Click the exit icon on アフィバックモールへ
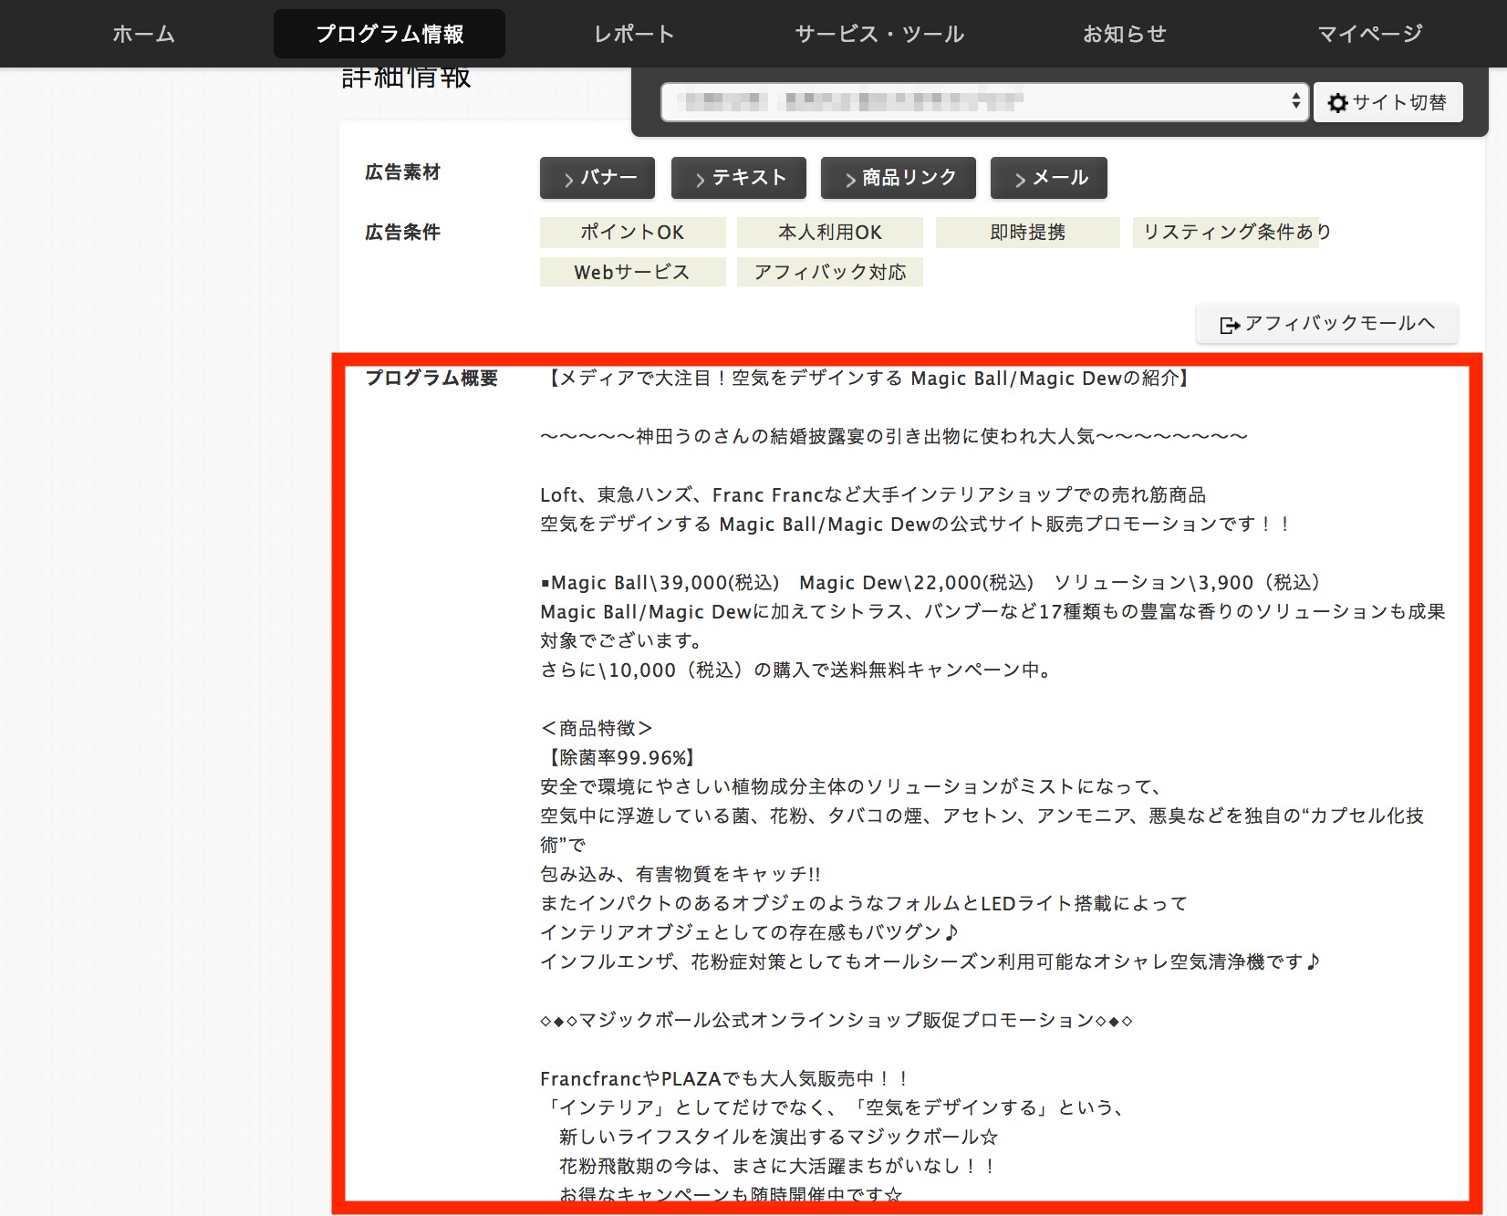Viewport: 1507px width, 1216px height. point(1230,325)
